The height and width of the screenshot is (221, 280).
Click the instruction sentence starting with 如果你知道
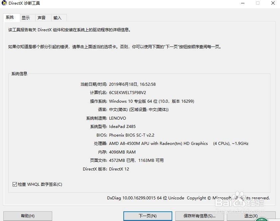pos(115,47)
